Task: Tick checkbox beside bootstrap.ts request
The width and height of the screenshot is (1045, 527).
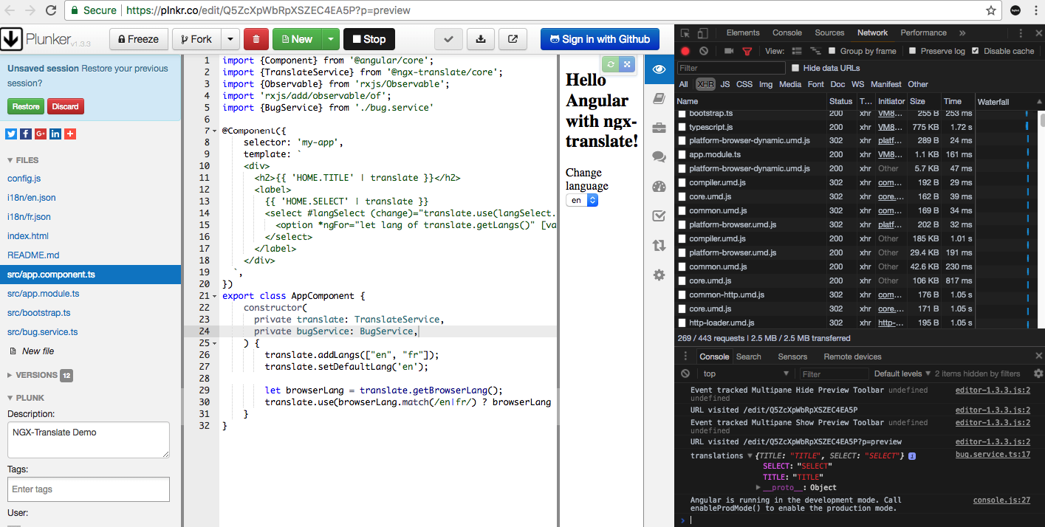Action: tap(682, 114)
